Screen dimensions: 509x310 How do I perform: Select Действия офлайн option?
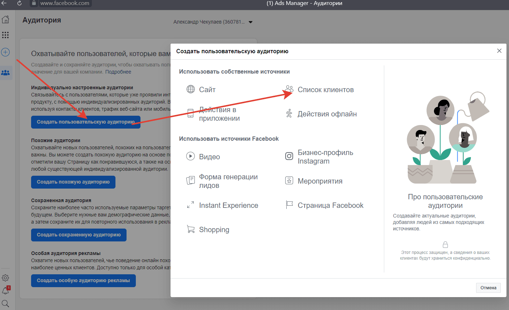point(327,114)
